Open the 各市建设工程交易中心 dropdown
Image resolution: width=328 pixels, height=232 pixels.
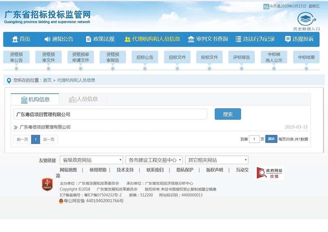155,160
